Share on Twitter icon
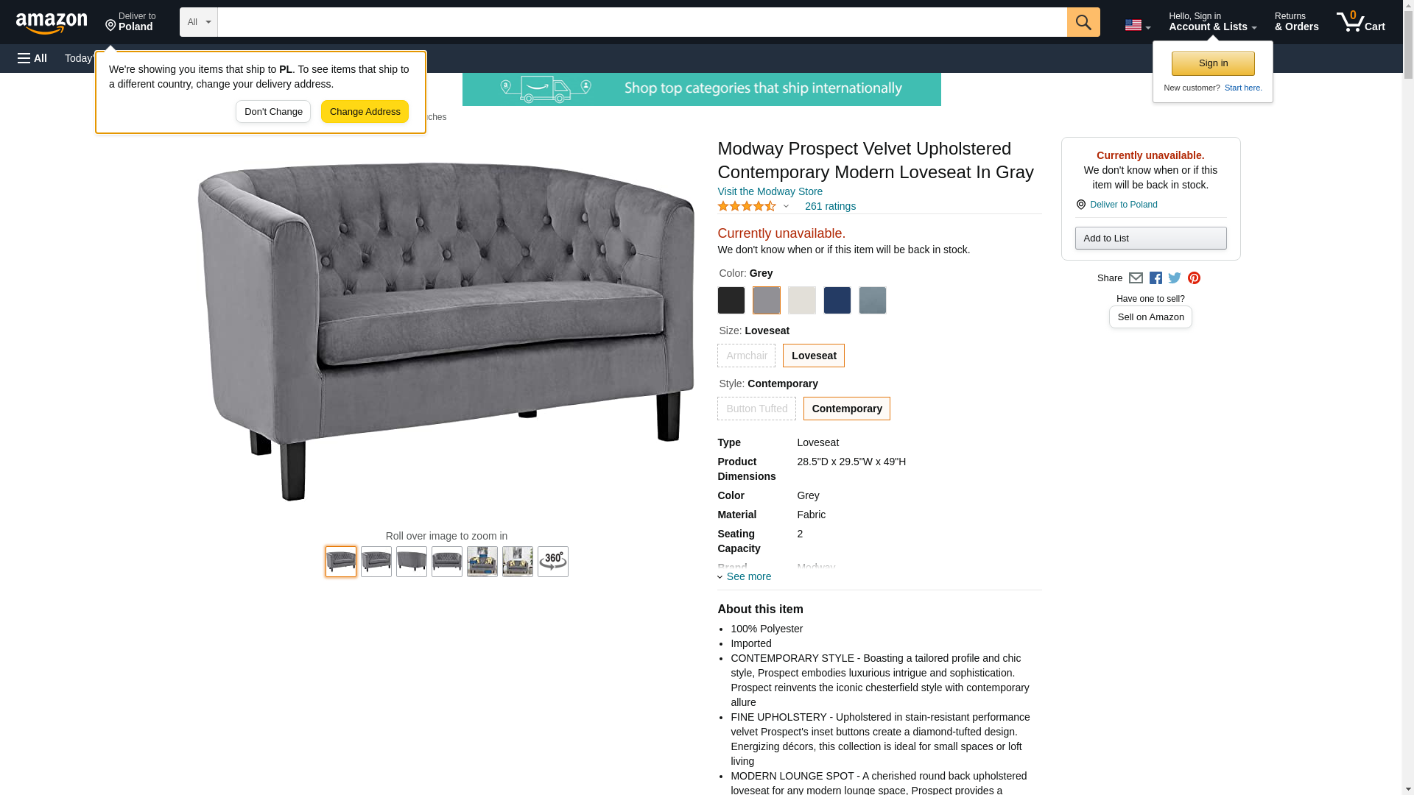The image size is (1414, 795). 1174,278
